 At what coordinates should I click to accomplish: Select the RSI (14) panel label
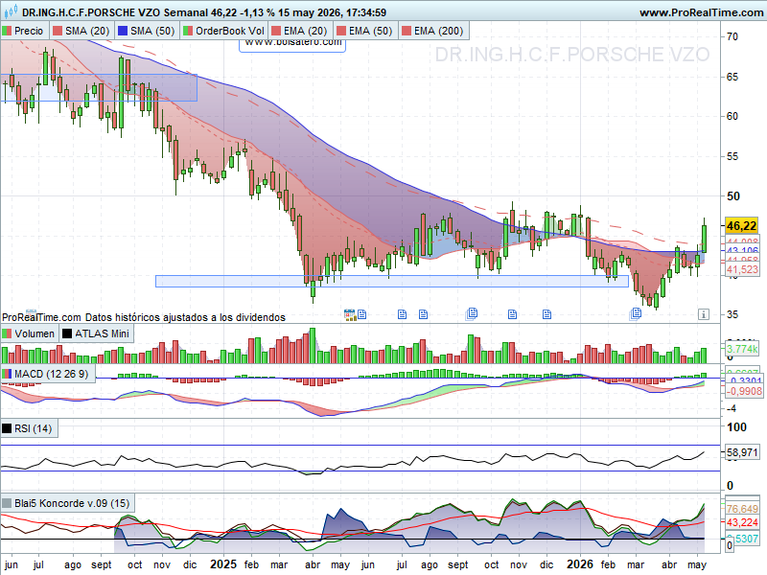[x=29, y=428]
